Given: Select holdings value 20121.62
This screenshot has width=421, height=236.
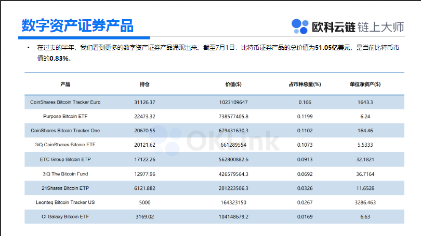Looking at the screenshot, I should [x=144, y=145].
